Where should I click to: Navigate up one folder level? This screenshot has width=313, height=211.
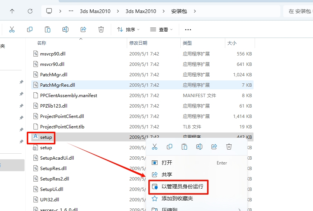click(12, 11)
